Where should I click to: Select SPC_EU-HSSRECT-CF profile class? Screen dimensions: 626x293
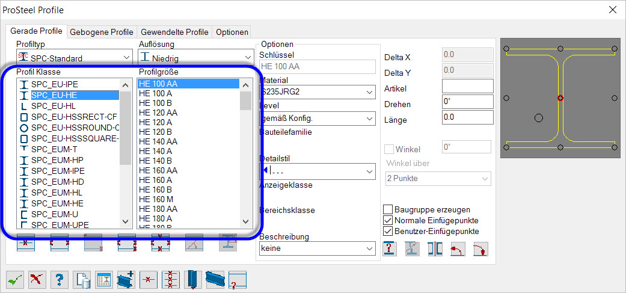75,117
